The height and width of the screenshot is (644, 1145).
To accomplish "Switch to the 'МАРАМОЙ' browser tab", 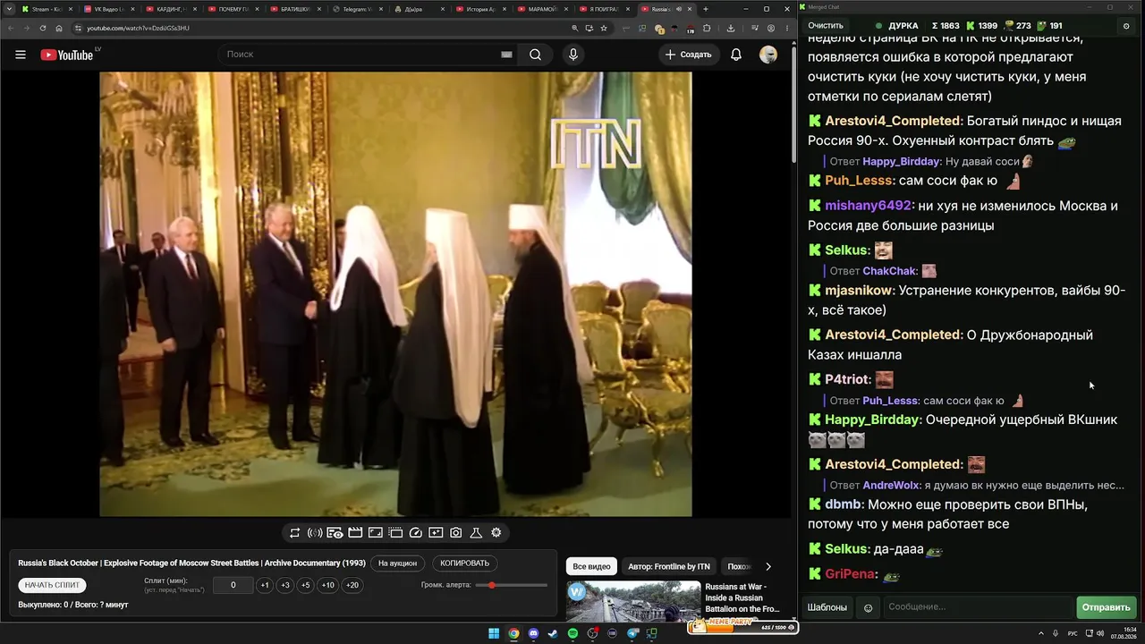I will coord(542,9).
